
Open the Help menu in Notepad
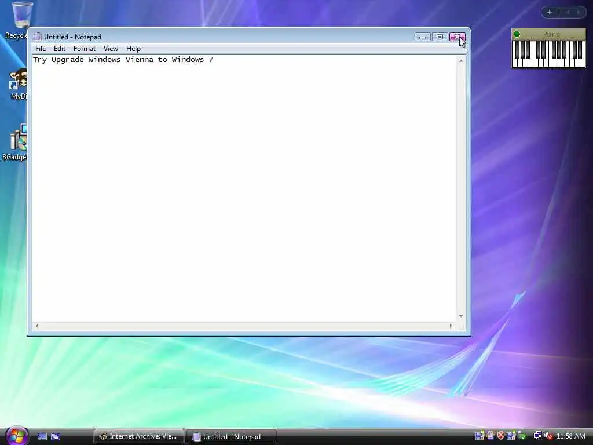[x=133, y=49]
